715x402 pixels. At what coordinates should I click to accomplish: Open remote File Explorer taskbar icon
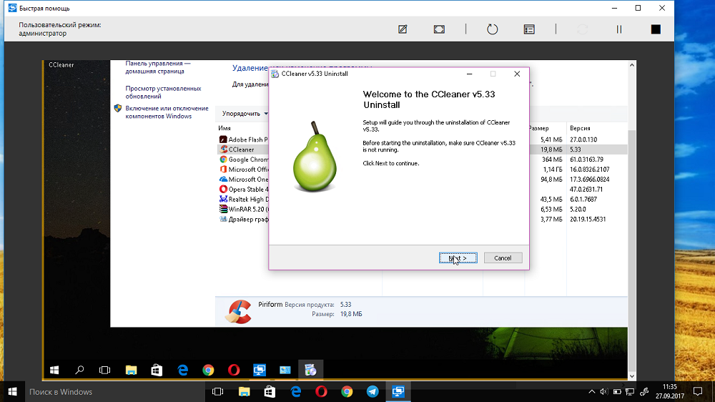click(132, 370)
